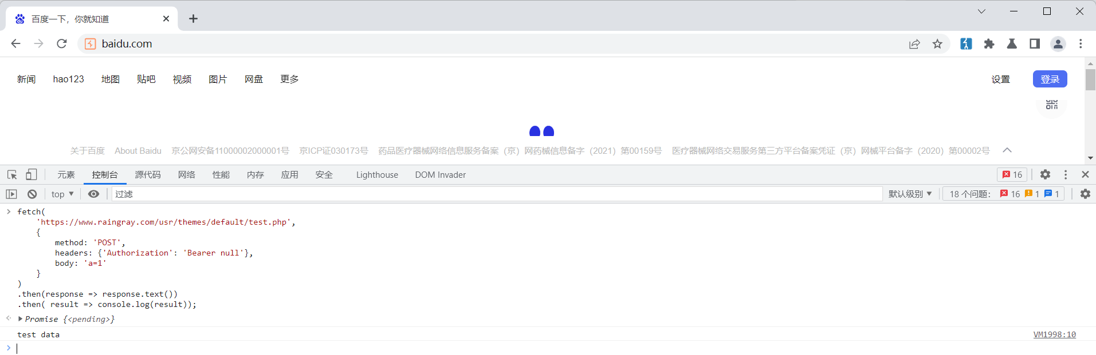Open the 元素 (Elements) tab
The height and width of the screenshot is (355, 1096).
[66, 175]
